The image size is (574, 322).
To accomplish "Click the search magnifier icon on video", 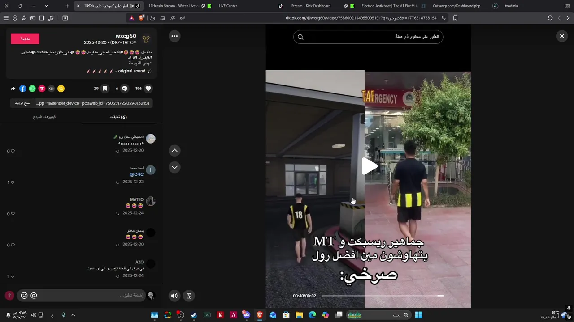I will 300,37.
